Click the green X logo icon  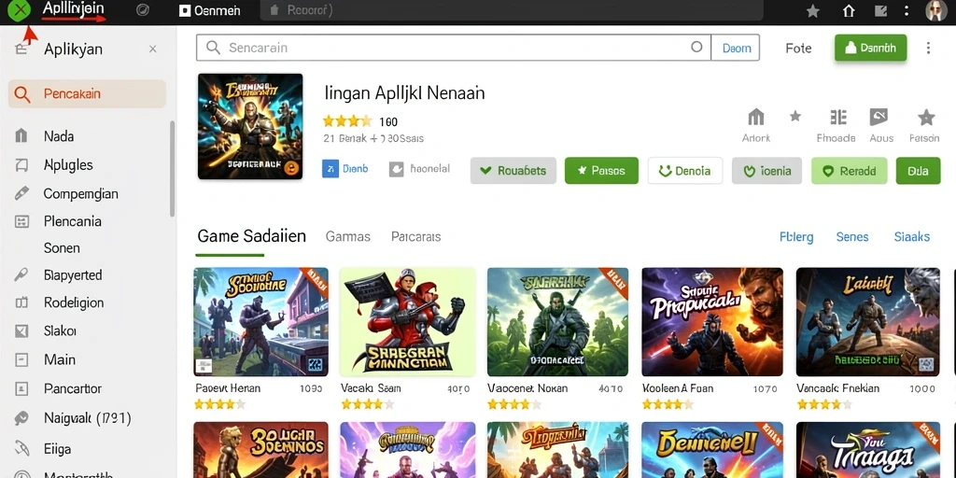pyautogui.click(x=21, y=10)
